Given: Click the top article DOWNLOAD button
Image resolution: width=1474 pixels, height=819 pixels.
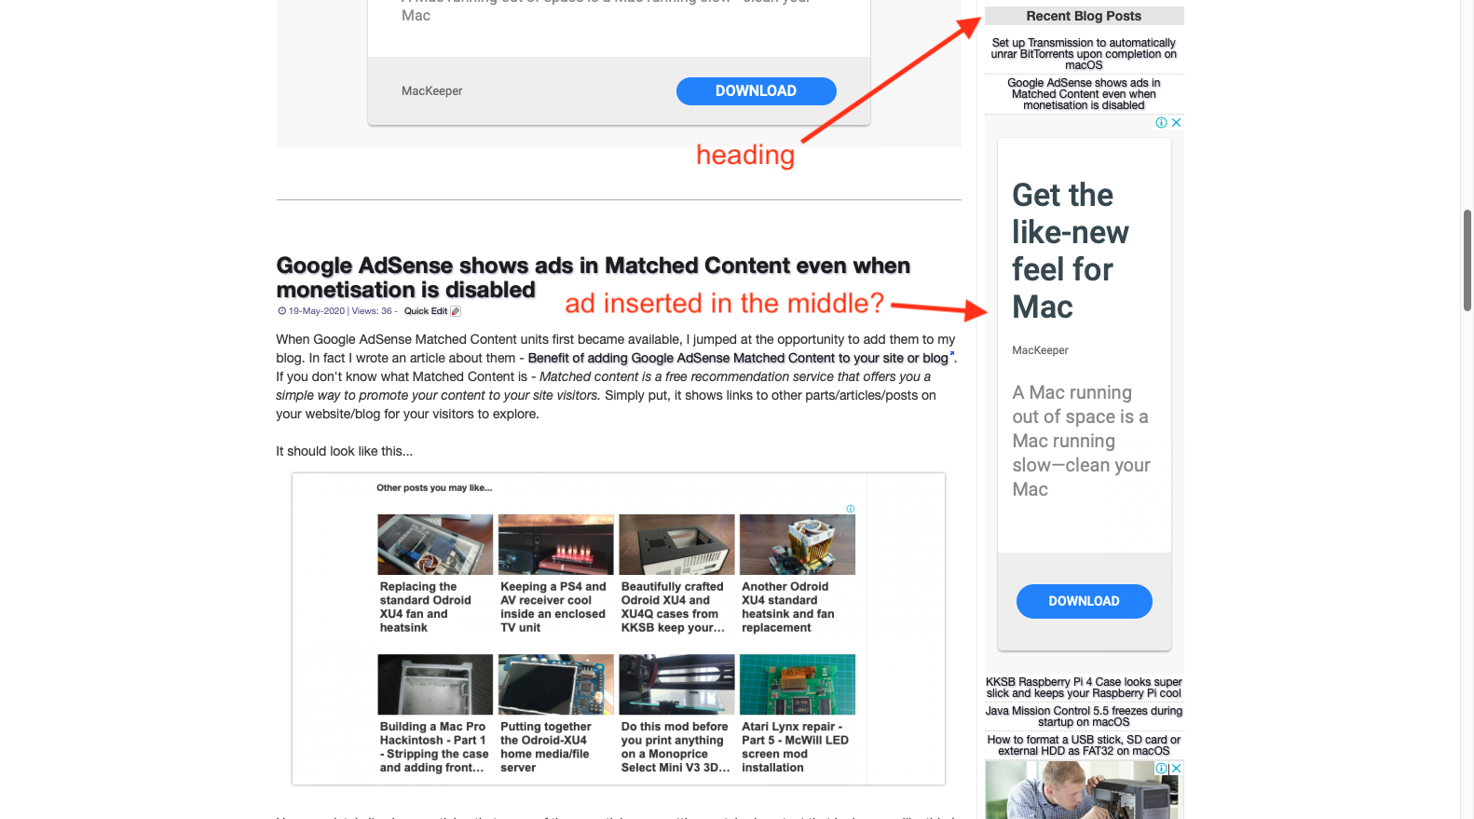Looking at the screenshot, I should (756, 91).
